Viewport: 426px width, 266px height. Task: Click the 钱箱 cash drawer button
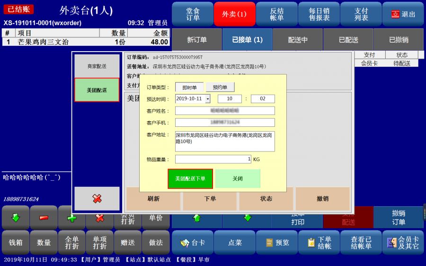16,243
